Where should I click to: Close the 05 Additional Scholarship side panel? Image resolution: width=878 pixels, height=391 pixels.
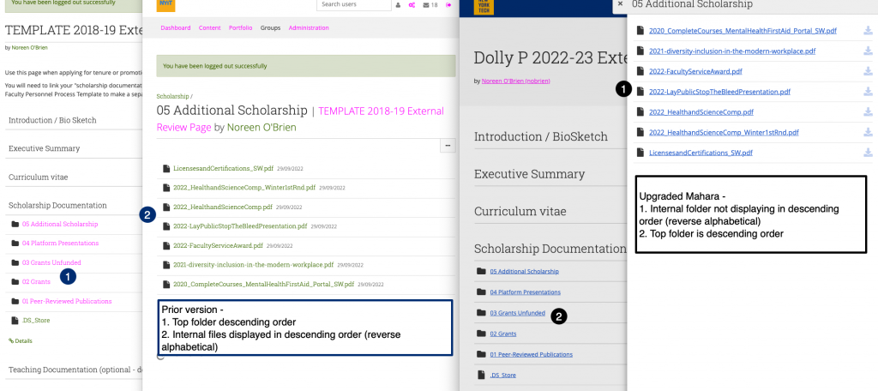(620, 4)
